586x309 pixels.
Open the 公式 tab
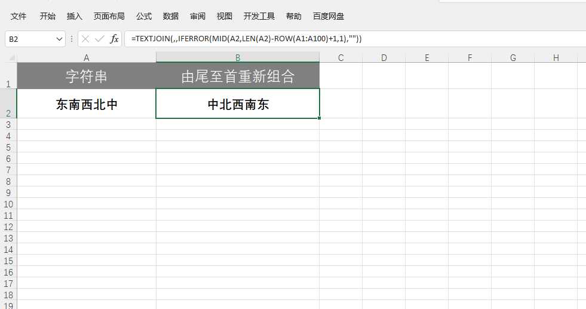click(x=144, y=16)
